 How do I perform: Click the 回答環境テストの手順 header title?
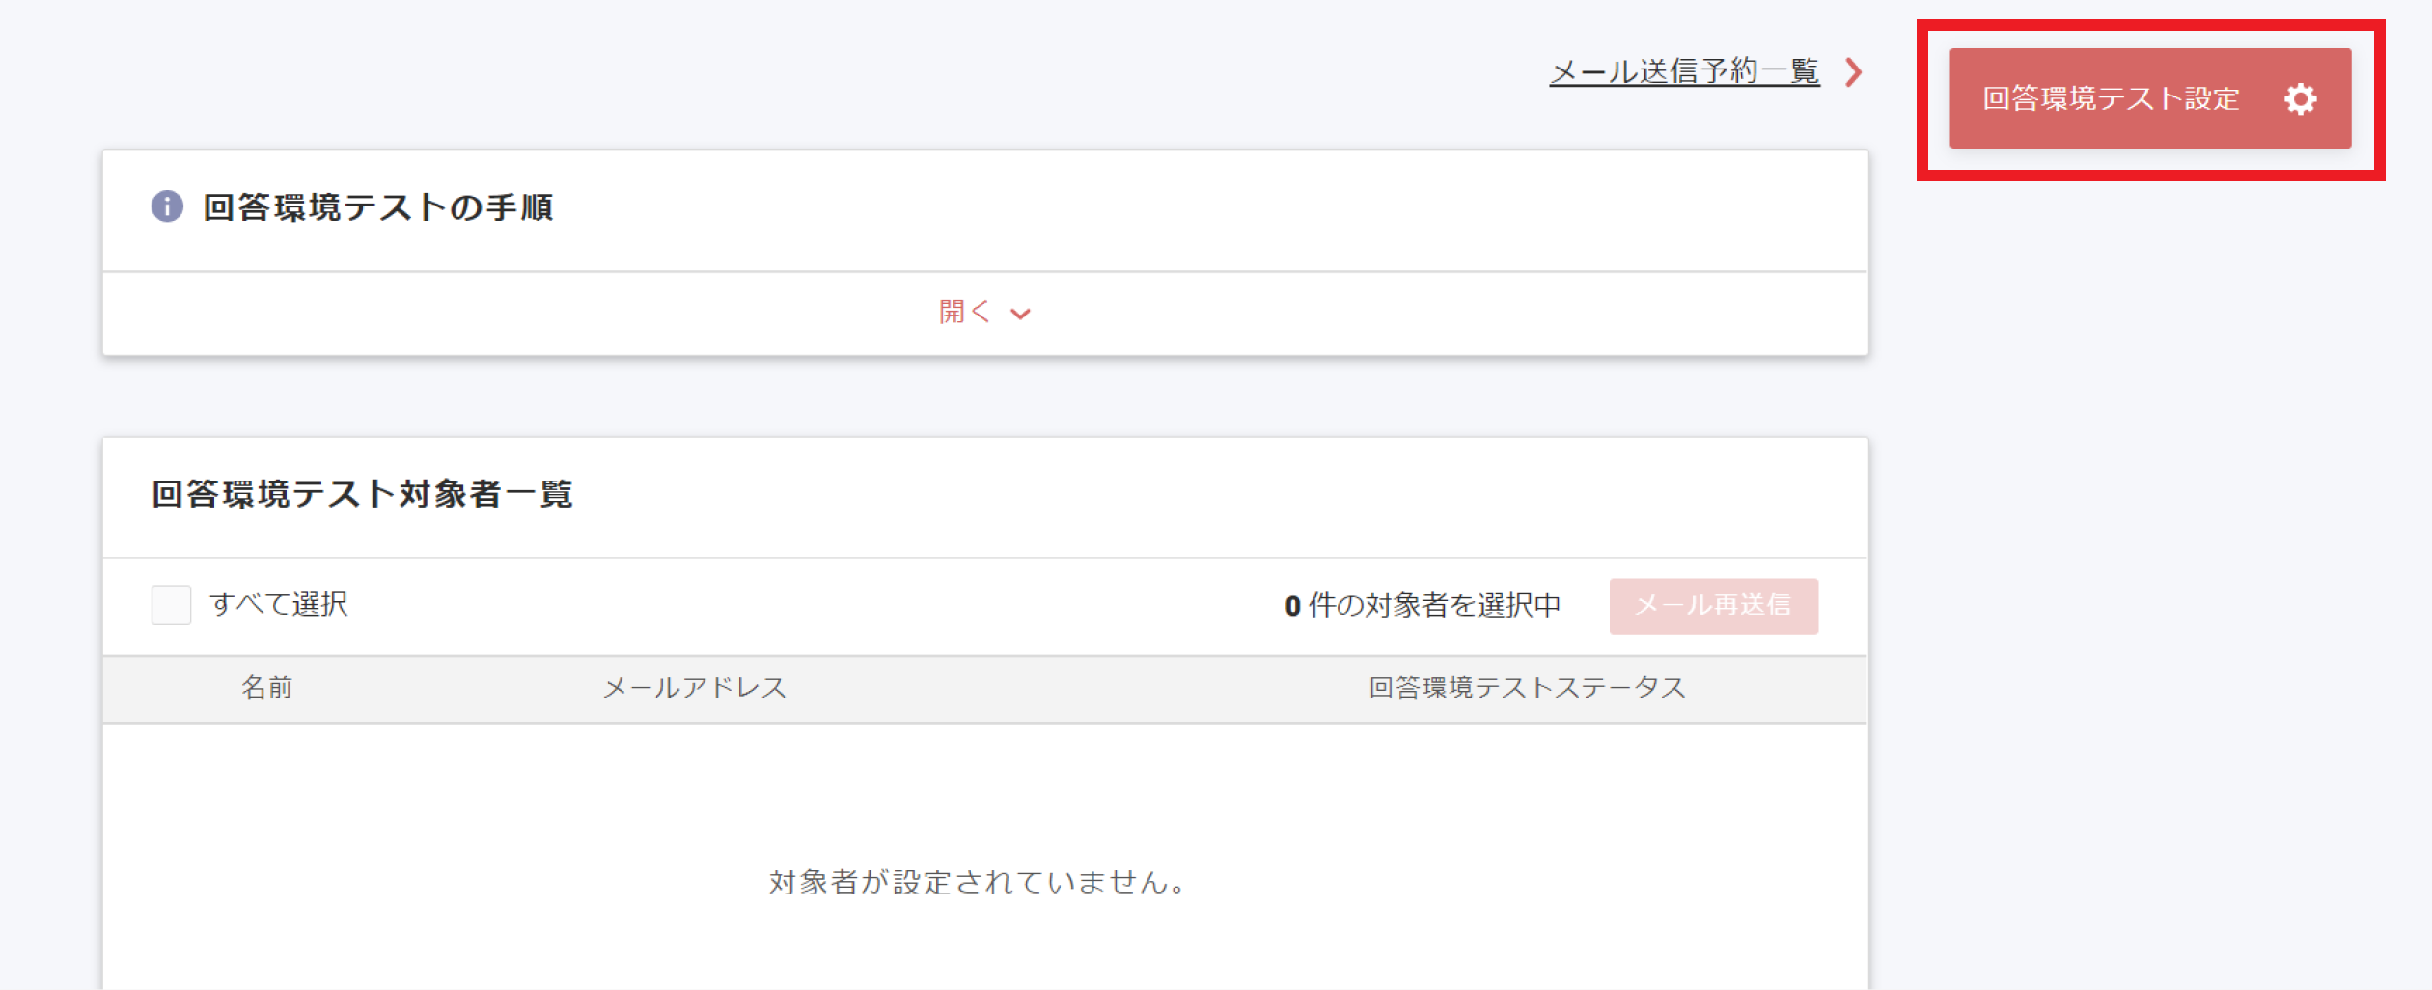click(377, 207)
